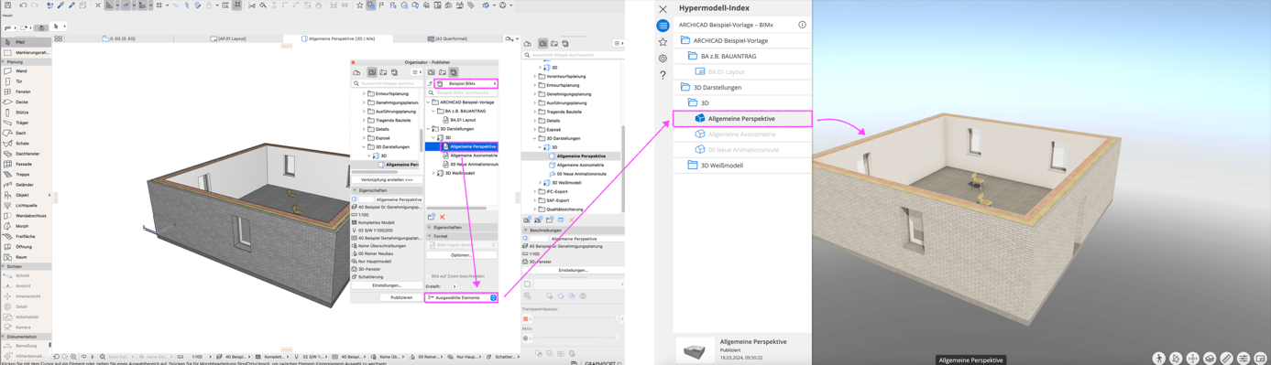This screenshot has width=1271, height=365.
Task: Select the Treppe stair tool
Action: 26,174
